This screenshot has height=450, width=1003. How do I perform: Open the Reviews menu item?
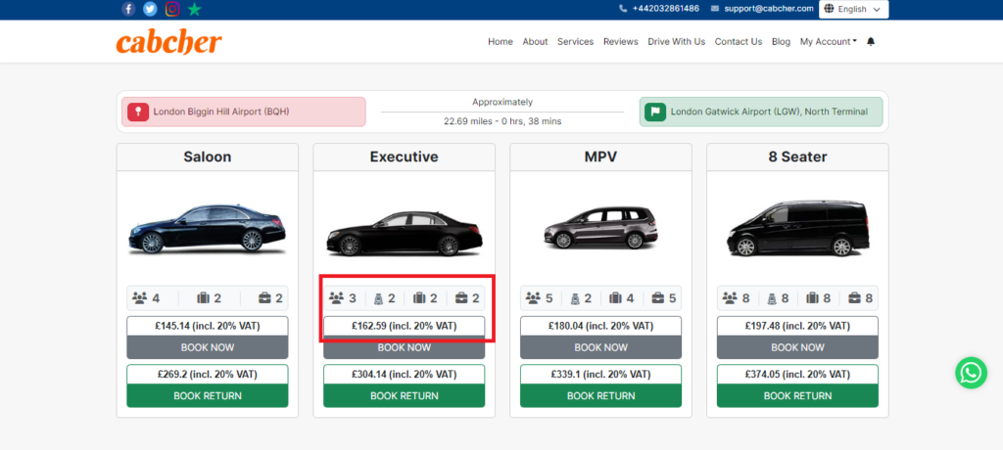coord(620,41)
